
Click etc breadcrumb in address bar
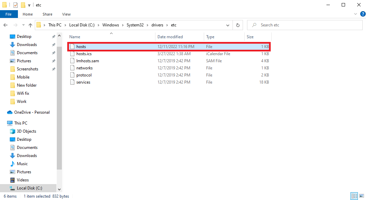(x=174, y=25)
